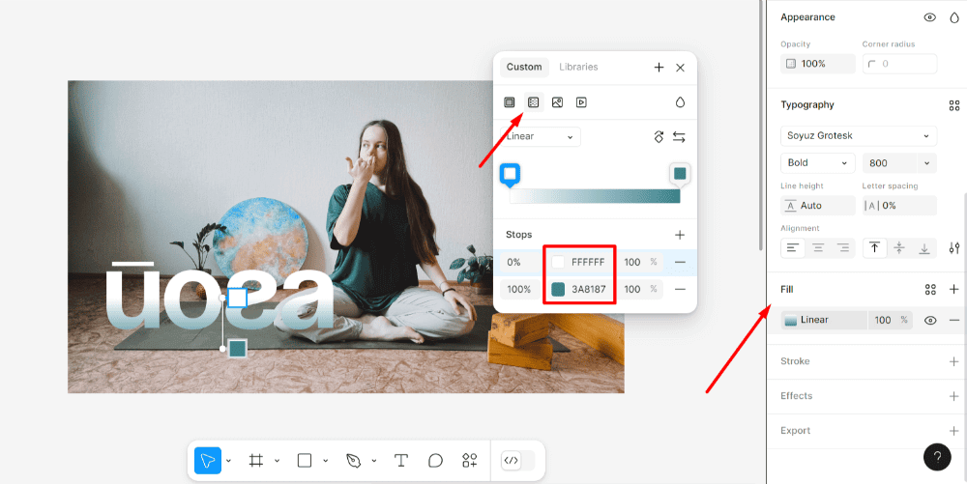This screenshot has height=484, width=967.
Task: Rotate the gradient
Action: (x=659, y=137)
